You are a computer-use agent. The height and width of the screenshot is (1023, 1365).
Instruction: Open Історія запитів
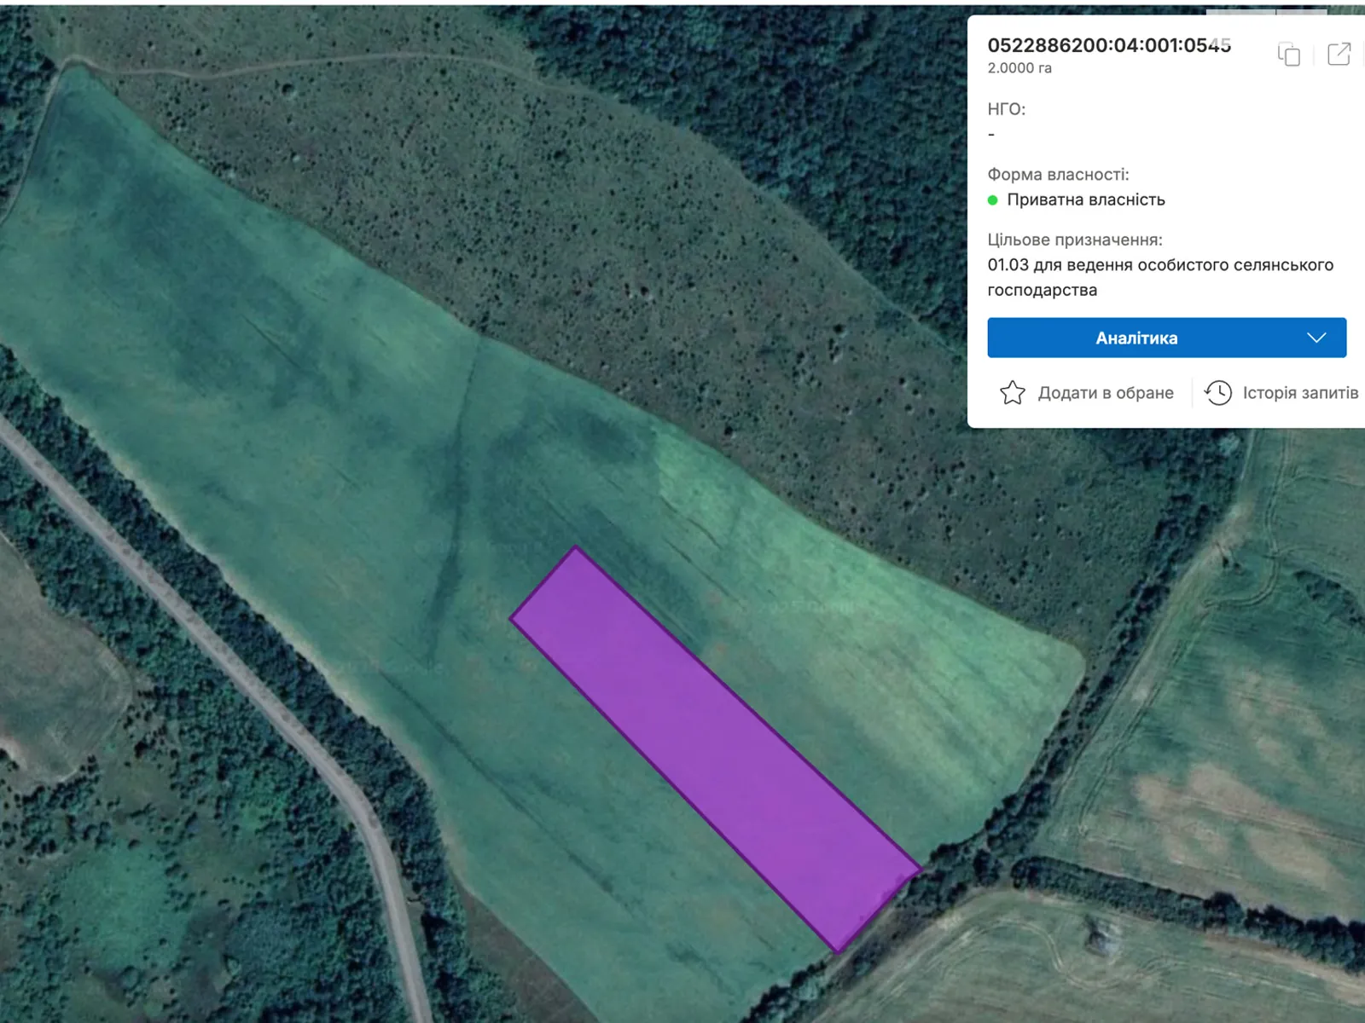click(x=1299, y=393)
